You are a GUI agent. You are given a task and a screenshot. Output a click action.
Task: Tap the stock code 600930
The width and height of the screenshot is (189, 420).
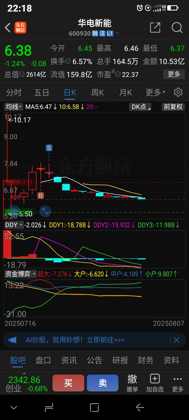(x=80, y=34)
